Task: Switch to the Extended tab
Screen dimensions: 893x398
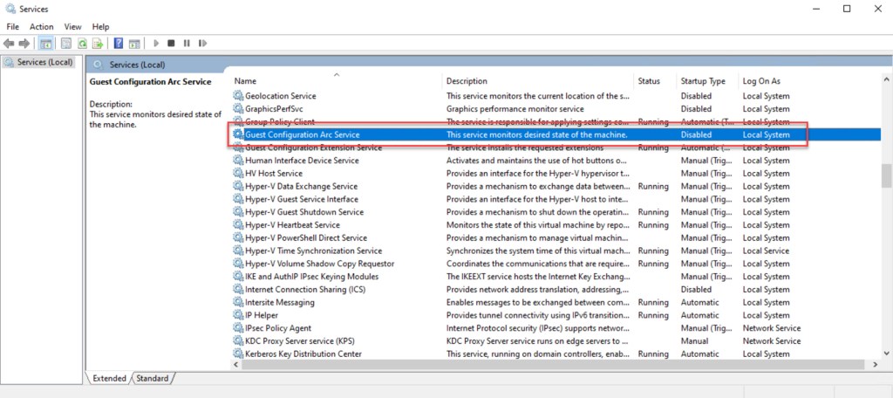Action: [x=109, y=378]
